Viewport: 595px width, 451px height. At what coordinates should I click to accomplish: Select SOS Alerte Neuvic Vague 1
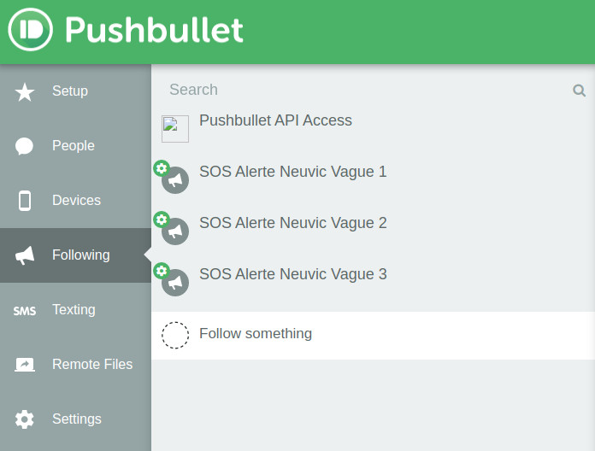(x=292, y=172)
